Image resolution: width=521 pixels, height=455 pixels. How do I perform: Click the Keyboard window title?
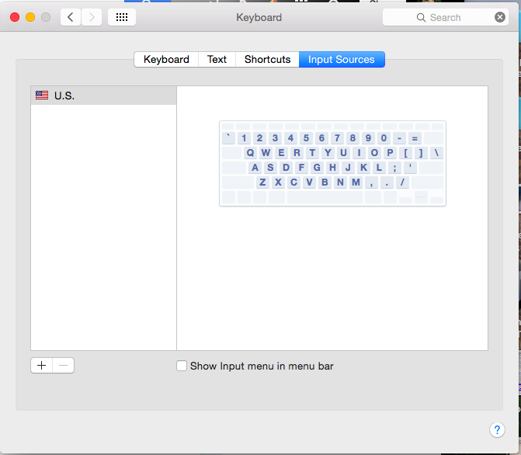(x=259, y=17)
